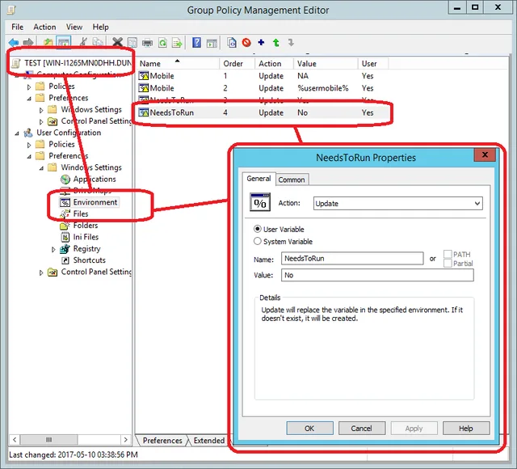517x469 pixels.
Task: Collapse Windows Settings under User Preferences
Action: coord(41,168)
